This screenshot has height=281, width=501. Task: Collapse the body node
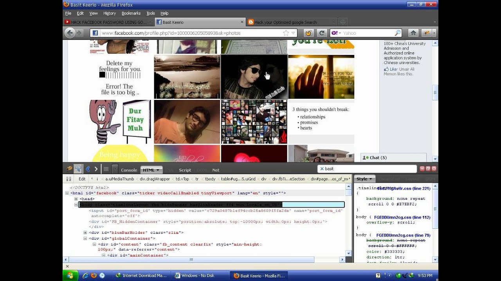tap(76, 205)
